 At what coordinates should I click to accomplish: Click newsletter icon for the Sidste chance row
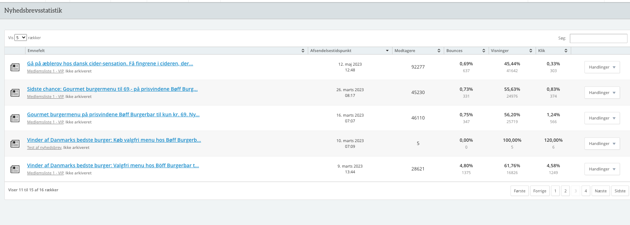click(15, 93)
